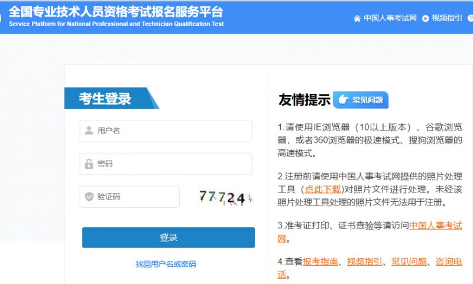The width and height of the screenshot is (473, 284).
Task: Click the pointing hand icon on 常见问题 button
Action: [343, 100]
